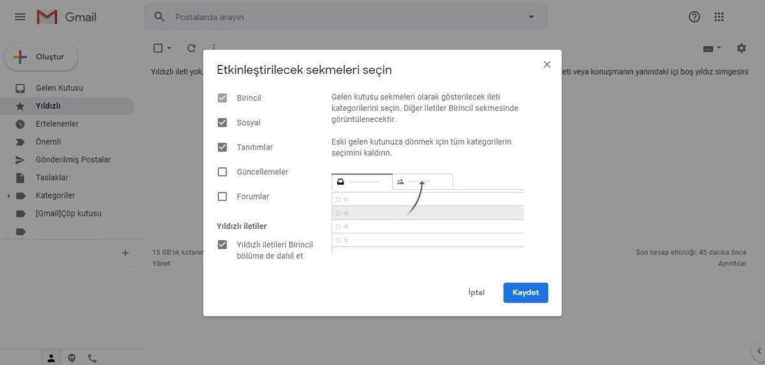Click the Gmail logo
The width and height of the screenshot is (765, 365).
(x=67, y=17)
